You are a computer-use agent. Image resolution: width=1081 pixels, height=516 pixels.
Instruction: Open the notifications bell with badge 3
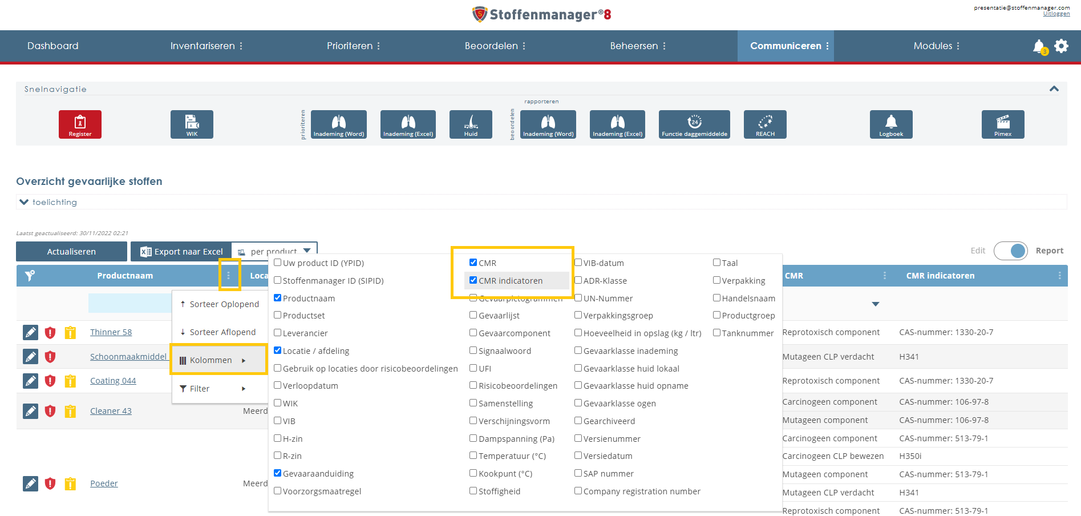(1038, 46)
